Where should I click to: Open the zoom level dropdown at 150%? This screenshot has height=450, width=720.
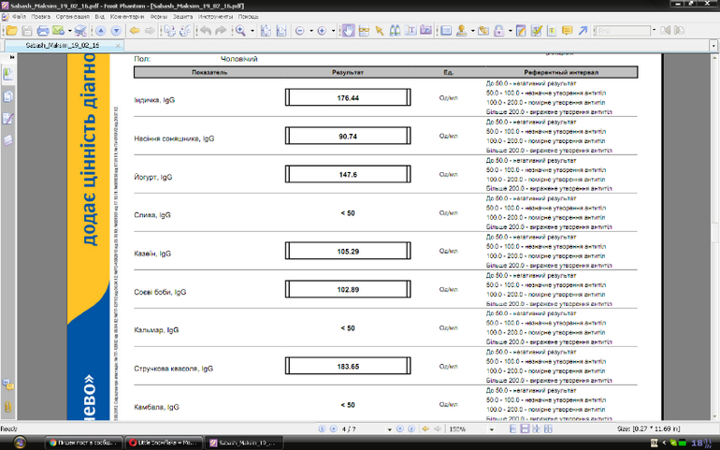pyautogui.click(x=493, y=429)
